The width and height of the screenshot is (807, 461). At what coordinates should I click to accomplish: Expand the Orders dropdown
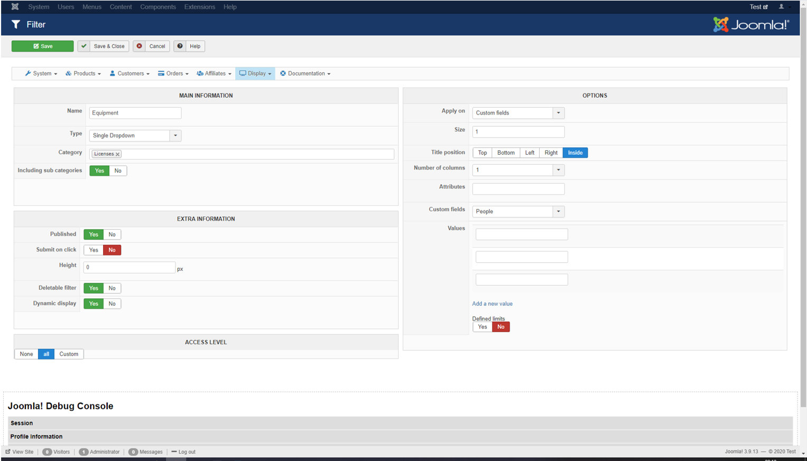[x=173, y=73]
